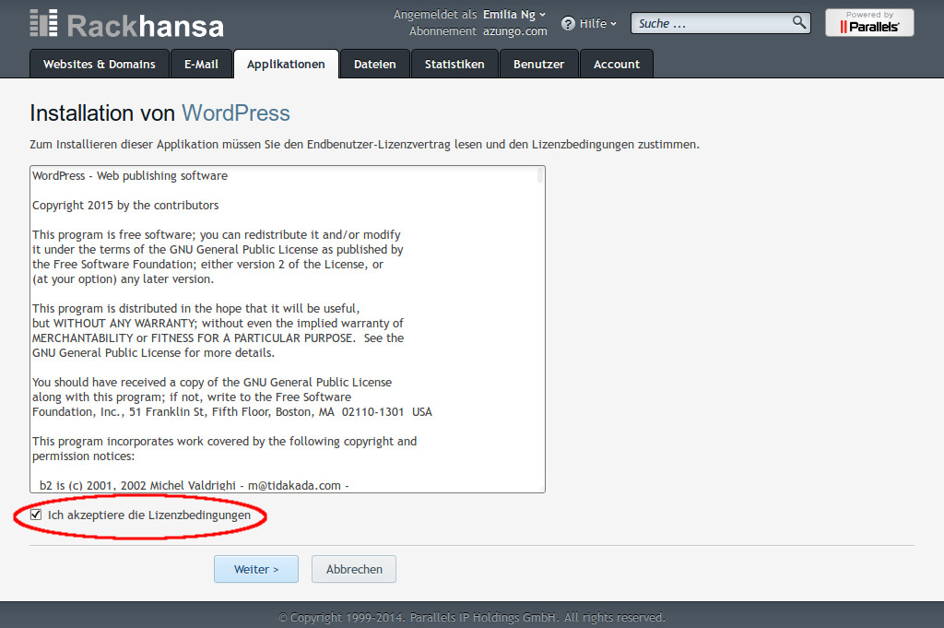
Task: Click the footer copyright Parallels IP Holdings text
Action: [472, 617]
